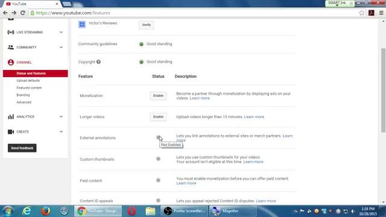386x217 pixels.
Task: Click the scrollbar down arrow
Action: (x=384, y=202)
